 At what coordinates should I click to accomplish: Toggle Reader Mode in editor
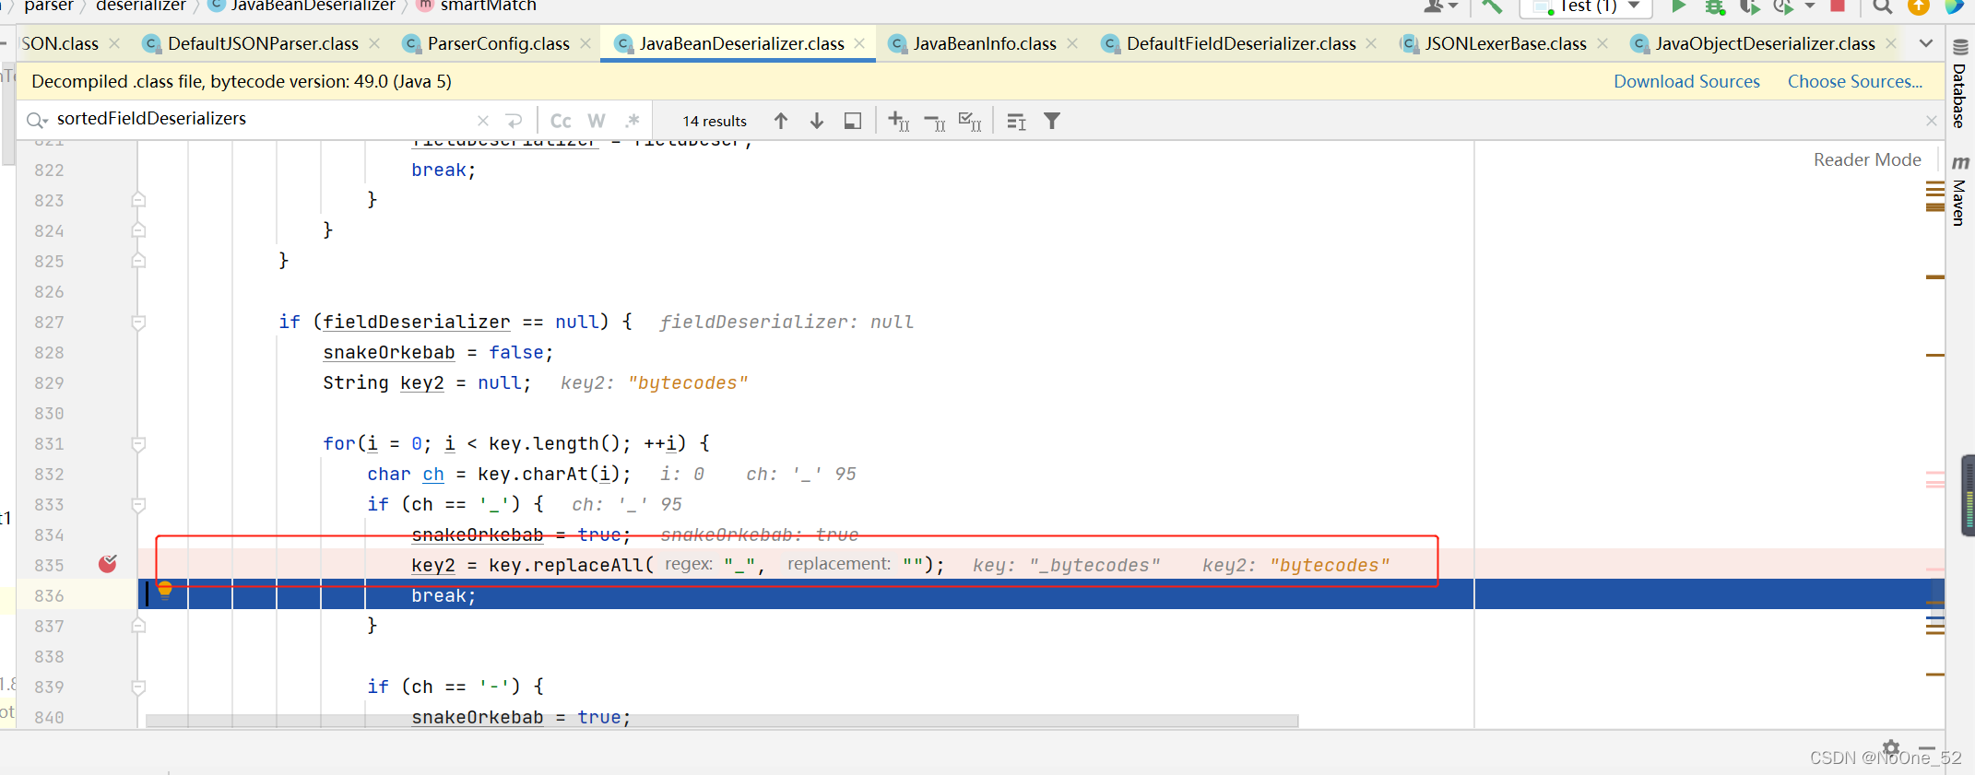(x=1867, y=159)
